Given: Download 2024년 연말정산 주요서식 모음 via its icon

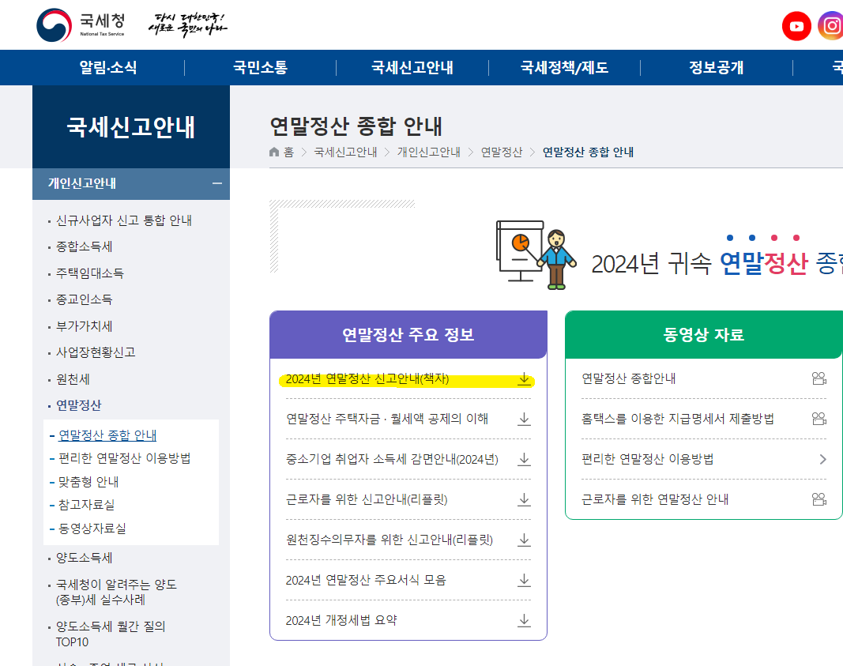Looking at the screenshot, I should (x=524, y=581).
